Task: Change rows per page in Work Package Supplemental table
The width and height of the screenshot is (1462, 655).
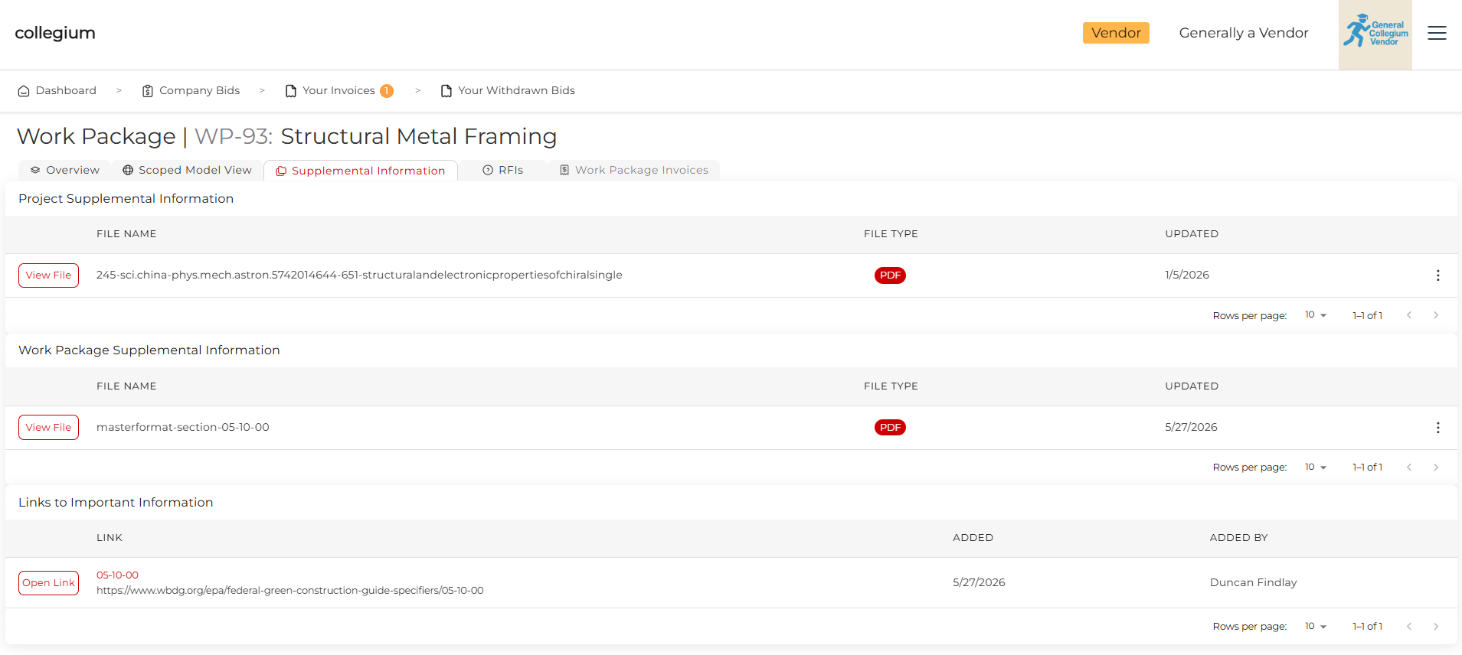Action: click(1316, 468)
